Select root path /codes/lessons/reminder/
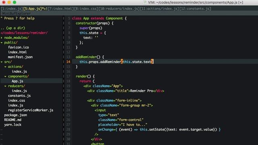Screen dimensions: 258x145 pyautogui.click(x=24, y=33)
